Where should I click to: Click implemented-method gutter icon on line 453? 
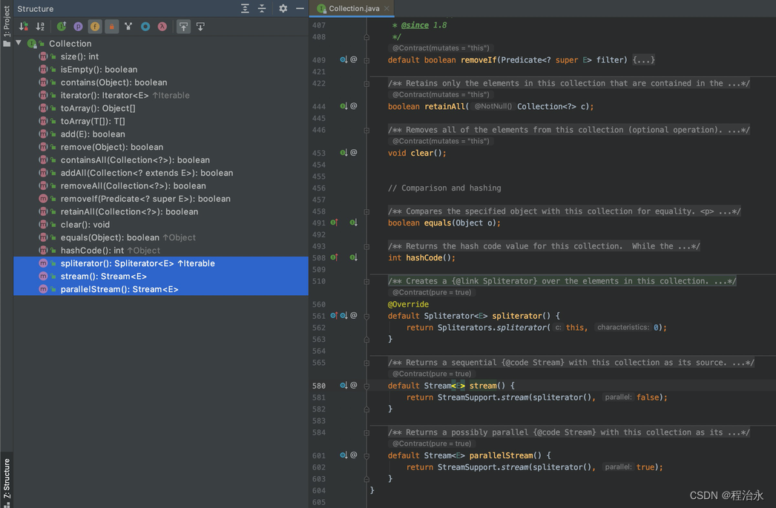coord(343,152)
